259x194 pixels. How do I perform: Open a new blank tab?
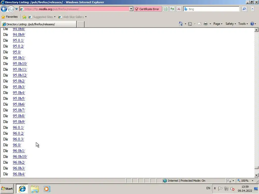pyautogui.click(x=81, y=24)
